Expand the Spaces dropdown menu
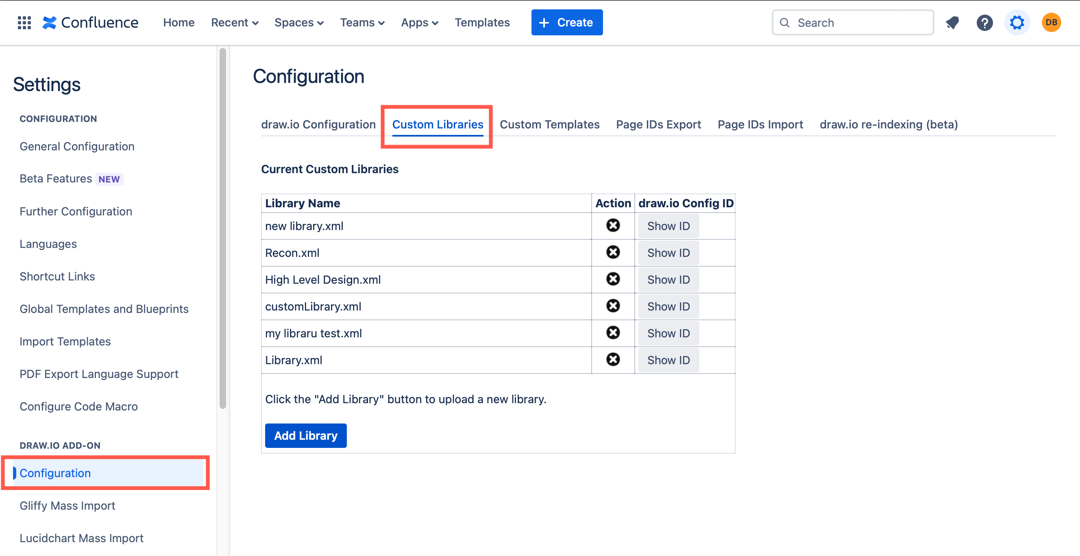The width and height of the screenshot is (1080, 556). coord(298,22)
